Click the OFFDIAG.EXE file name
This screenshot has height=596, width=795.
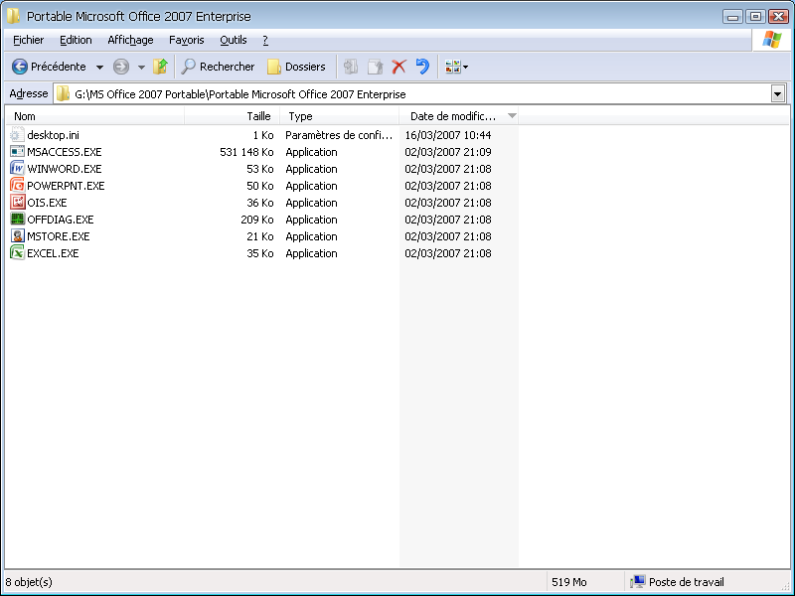[x=61, y=220]
